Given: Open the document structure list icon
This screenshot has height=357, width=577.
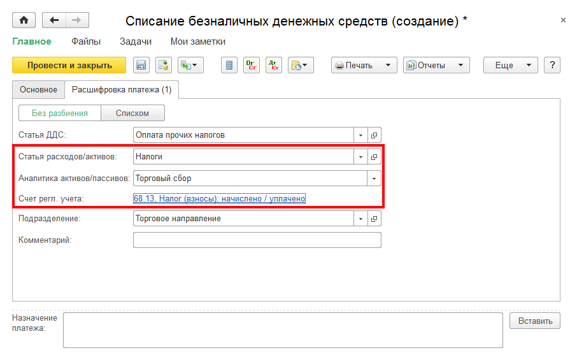Looking at the screenshot, I should click(231, 65).
